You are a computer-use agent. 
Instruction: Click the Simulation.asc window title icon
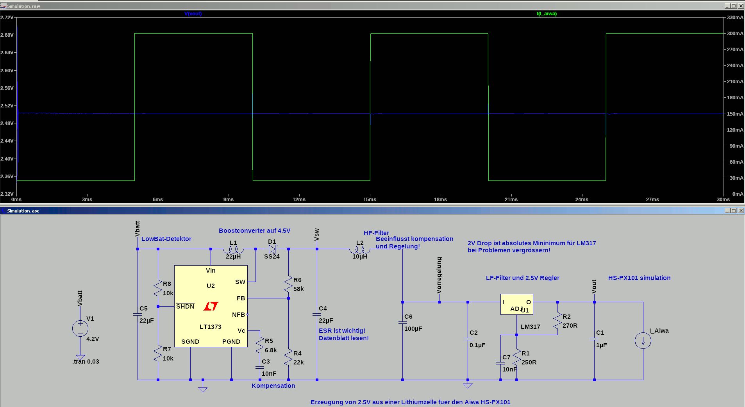tap(3, 211)
